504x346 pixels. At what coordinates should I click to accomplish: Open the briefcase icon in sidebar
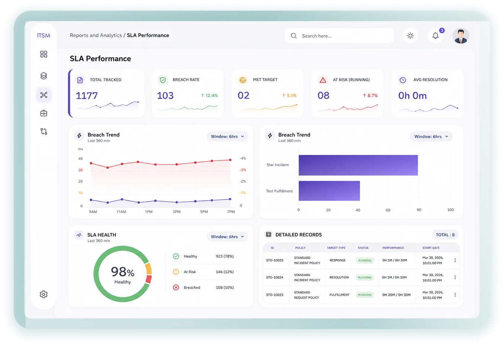(44, 113)
